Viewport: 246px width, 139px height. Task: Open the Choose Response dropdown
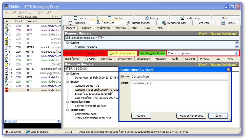(237, 53)
